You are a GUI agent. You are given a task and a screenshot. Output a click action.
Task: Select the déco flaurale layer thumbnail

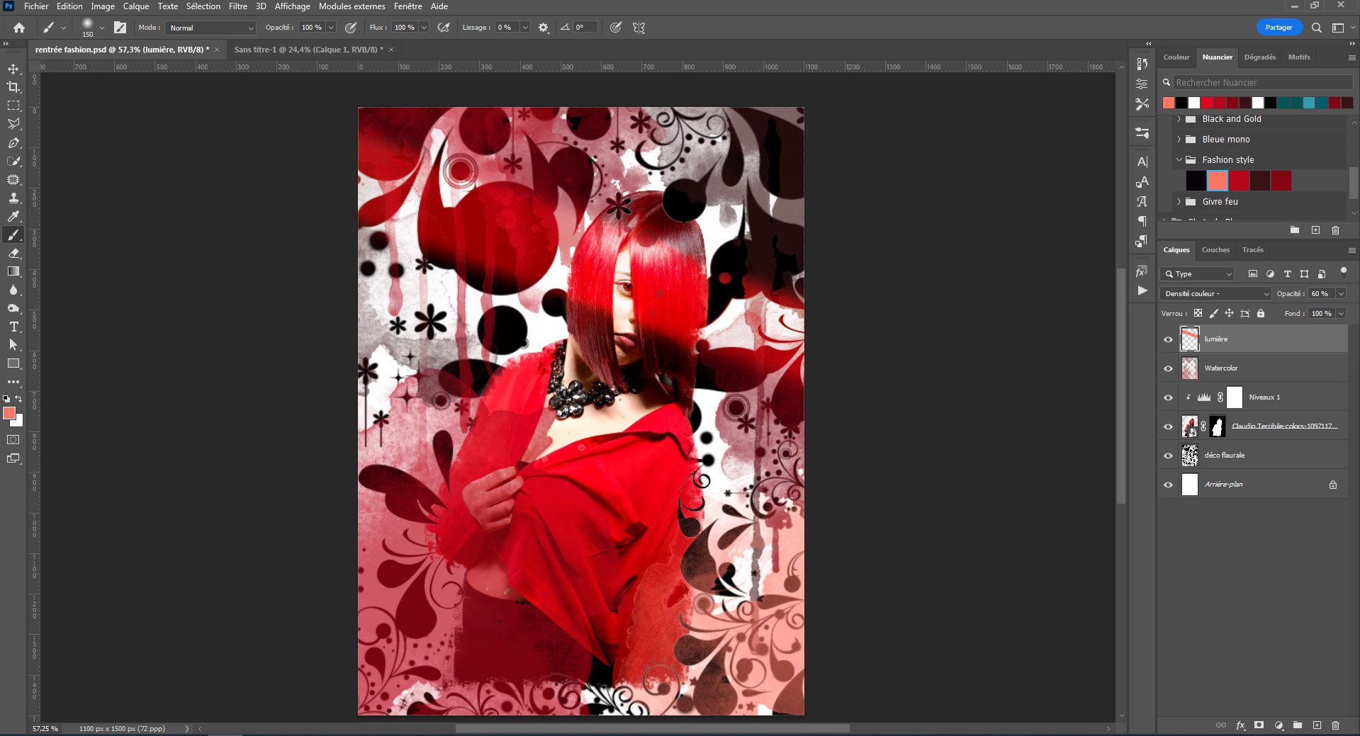(x=1190, y=455)
